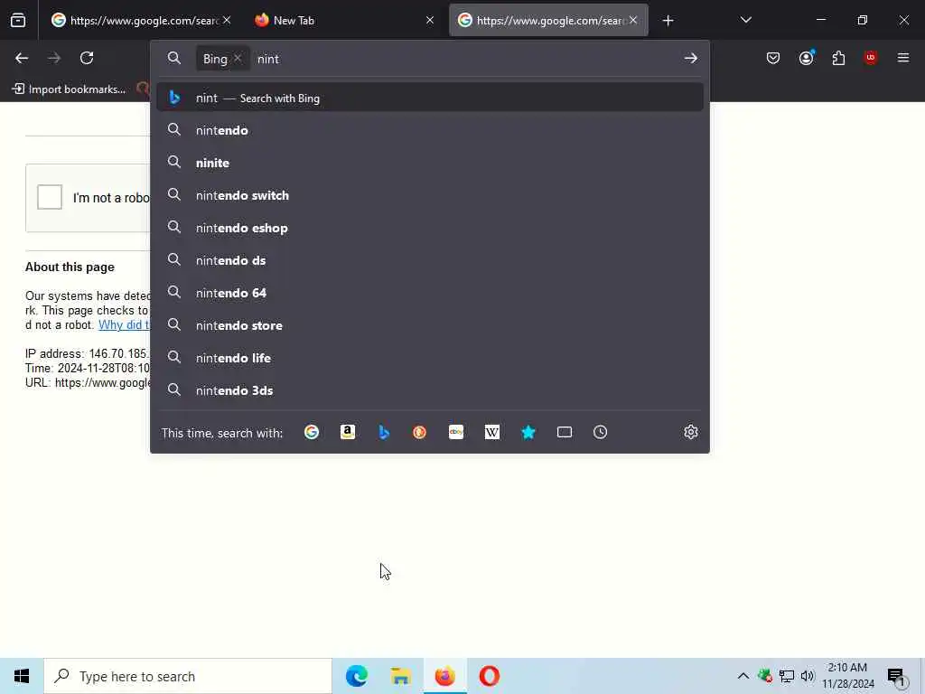
Task: Close the New Tab tab
Action: tap(429, 21)
